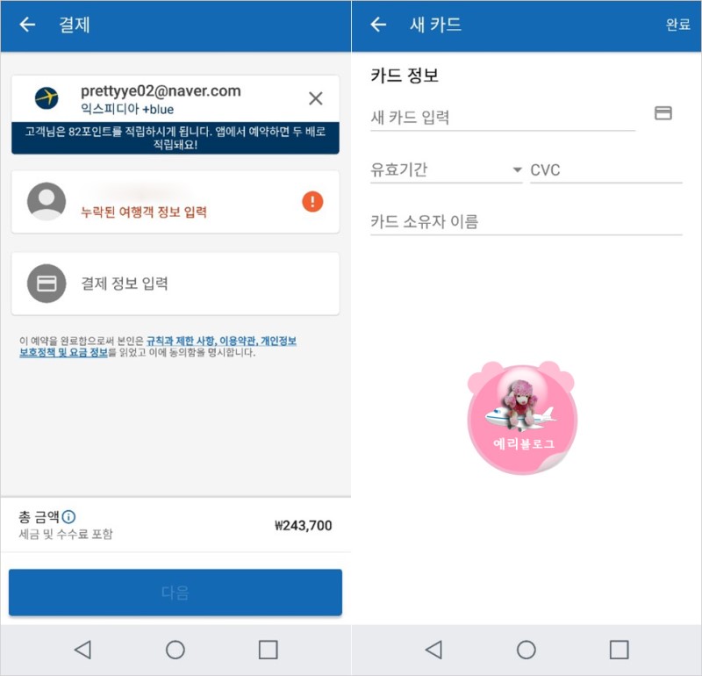This screenshot has width=702, height=676.
Task: Tap the card scan icon beside 새 카드 입력
Action: [x=663, y=113]
